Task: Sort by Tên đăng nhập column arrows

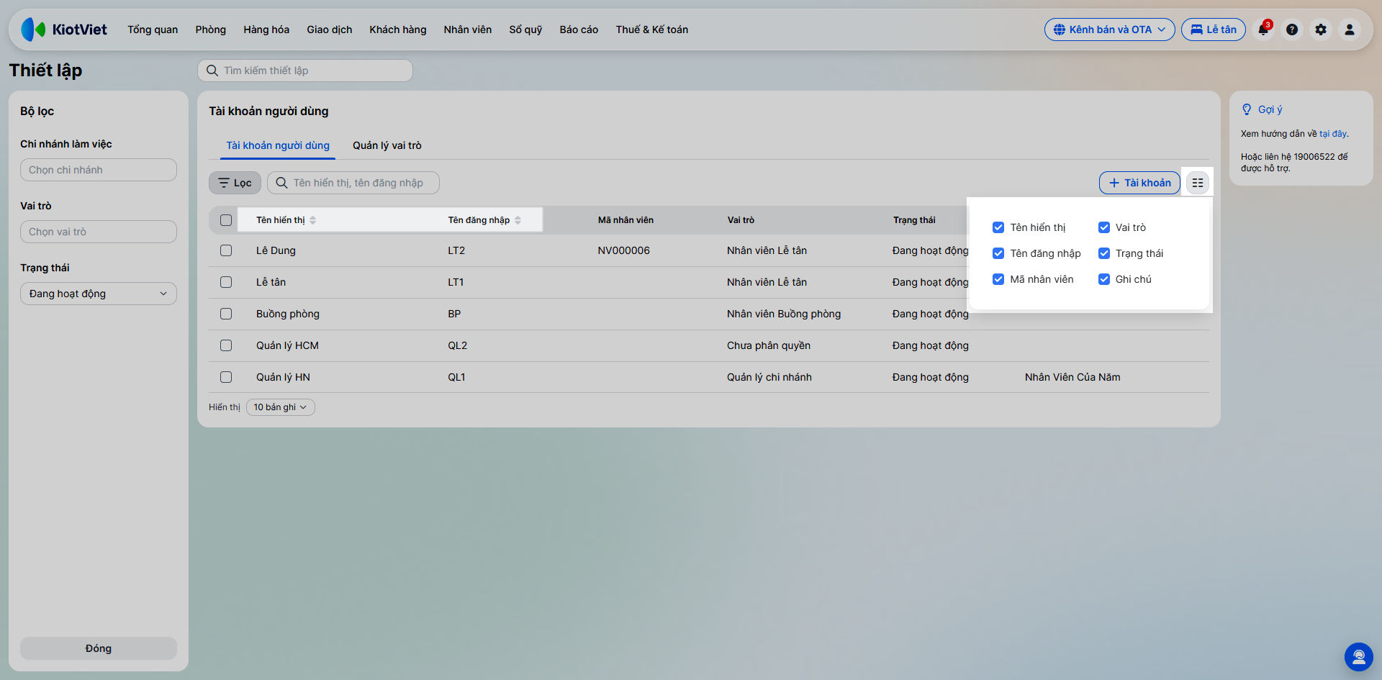Action: [x=518, y=220]
